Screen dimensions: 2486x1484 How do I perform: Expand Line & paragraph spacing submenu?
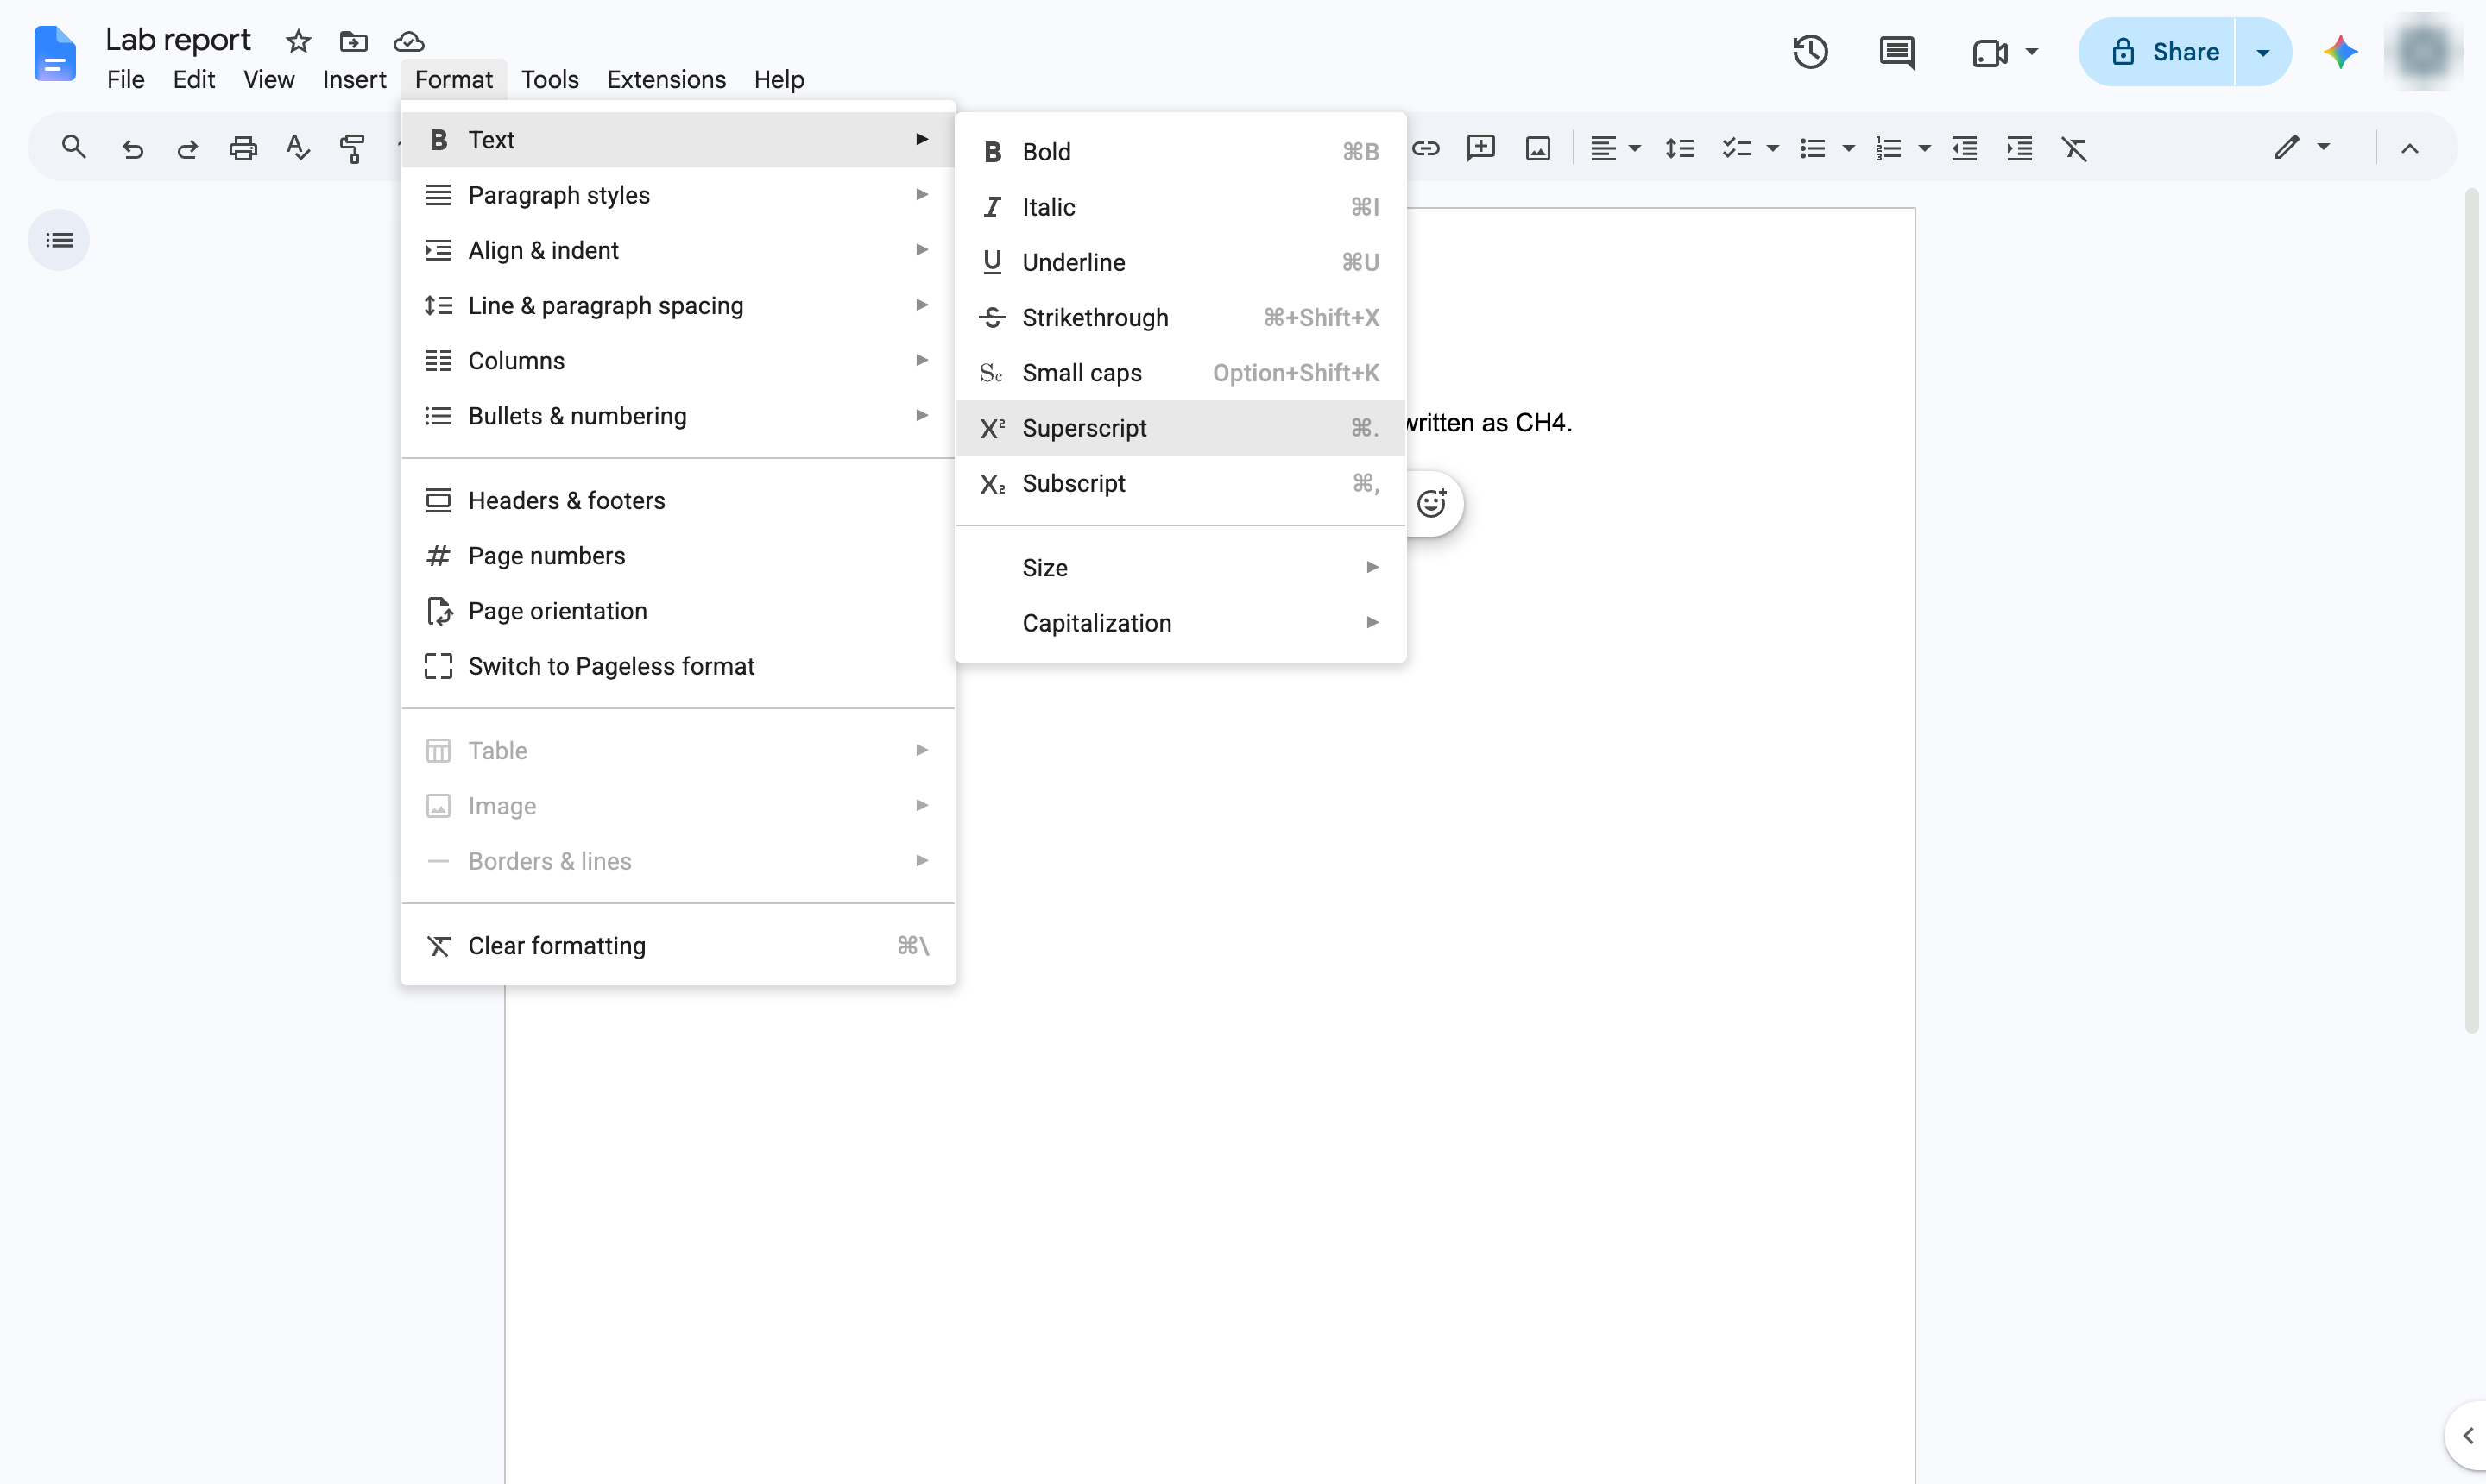tap(678, 305)
